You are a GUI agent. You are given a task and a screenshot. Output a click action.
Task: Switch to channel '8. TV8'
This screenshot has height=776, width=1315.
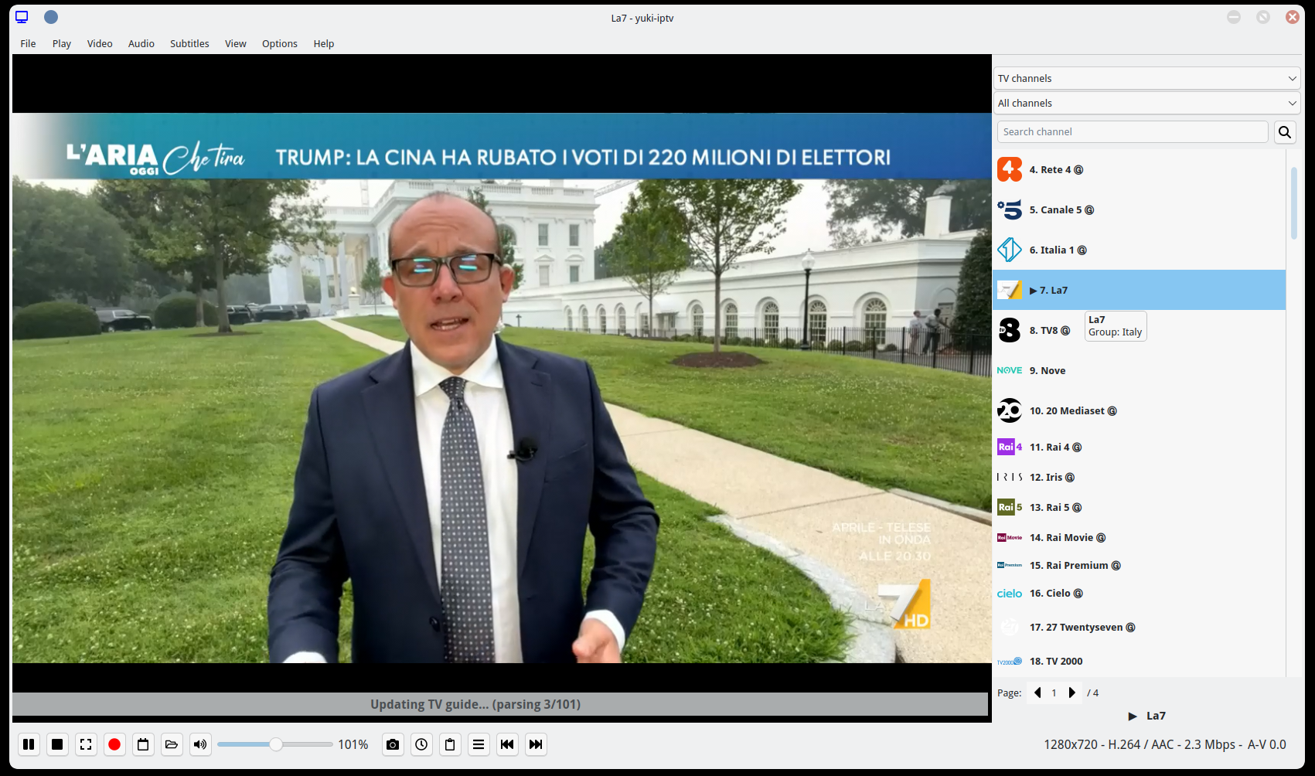coord(1139,330)
